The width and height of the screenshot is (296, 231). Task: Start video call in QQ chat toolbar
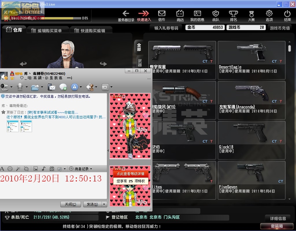(4, 87)
